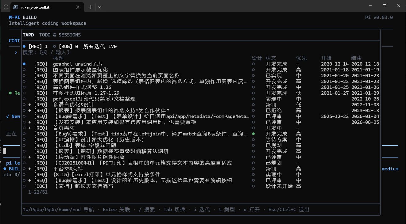This screenshot has width=406, height=224.
Task: Click the shield icon in title bar
Action: click(6, 7)
